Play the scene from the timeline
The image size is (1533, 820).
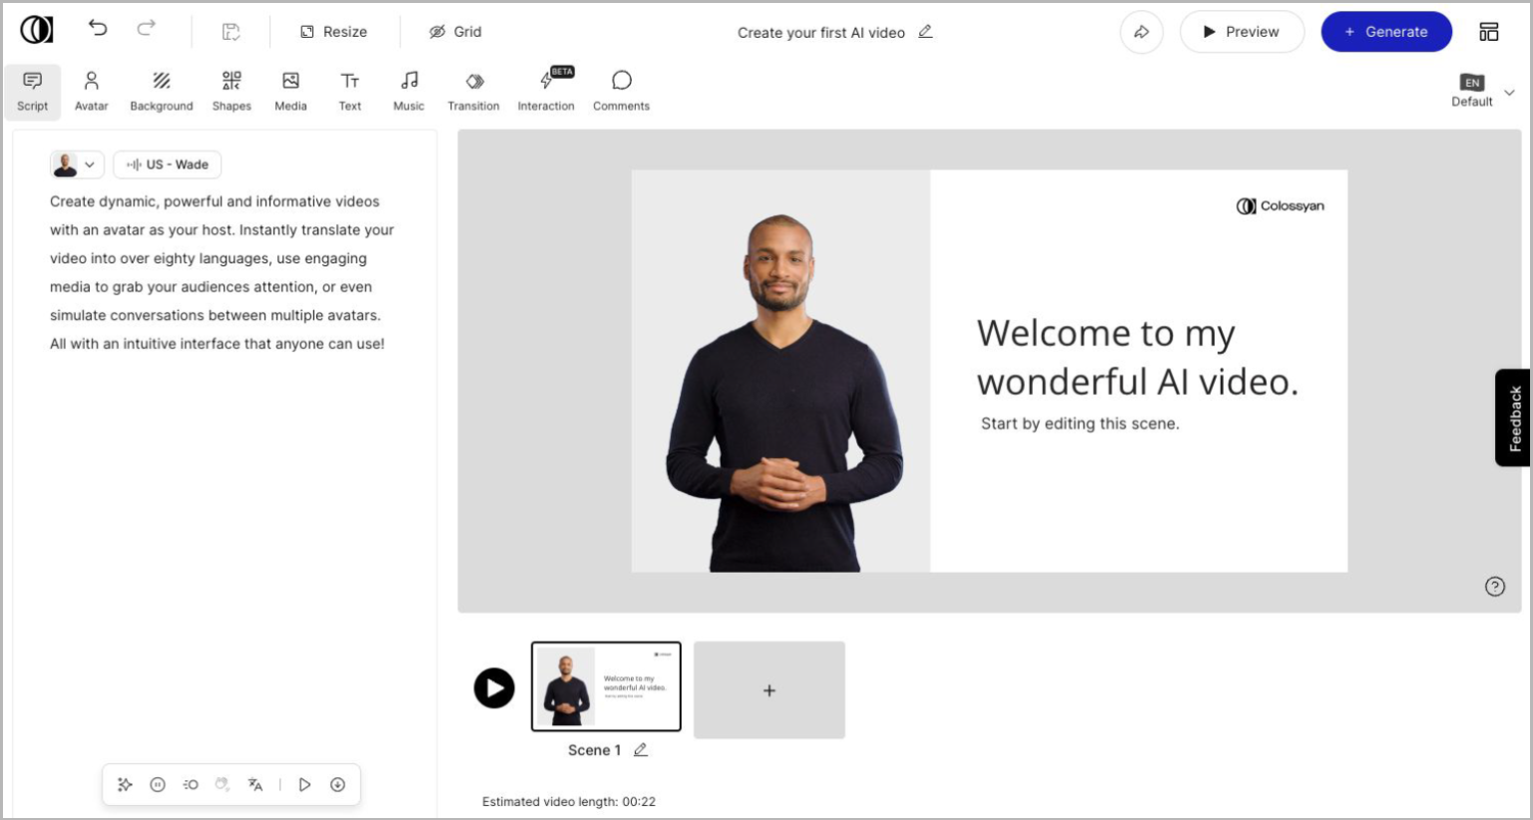[494, 687]
